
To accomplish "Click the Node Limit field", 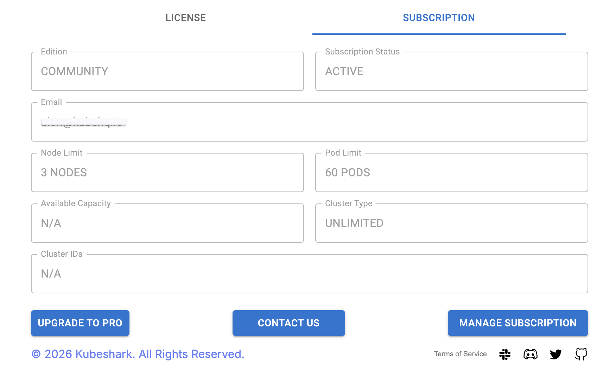I will pyautogui.click(x=167, y=173).
